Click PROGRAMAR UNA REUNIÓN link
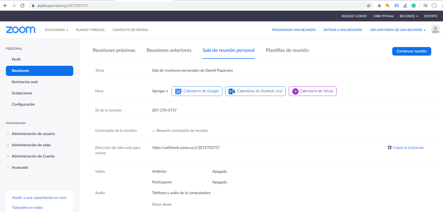Viewport: 443px width, 212px height. pos(294,30)
